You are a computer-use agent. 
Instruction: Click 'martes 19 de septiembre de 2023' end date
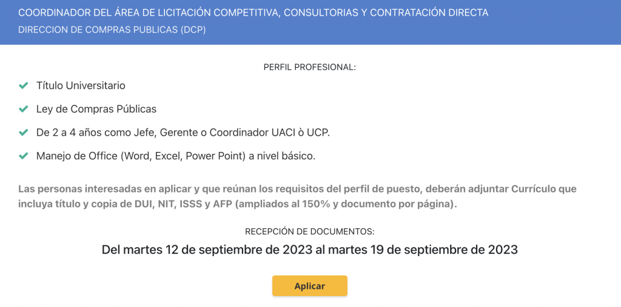click(423, 250)
